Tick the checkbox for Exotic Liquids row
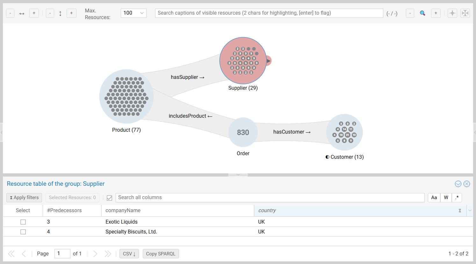This screenshot has height=264, width=476. [x=23, y=222]
